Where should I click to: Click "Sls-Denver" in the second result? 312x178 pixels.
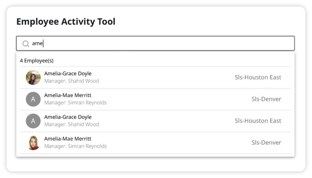tap(266, 99)
